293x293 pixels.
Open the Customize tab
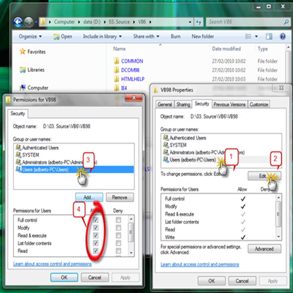(259, 104)
